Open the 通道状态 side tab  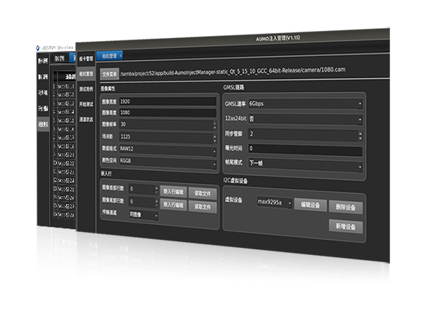click(x=86, y=119)
